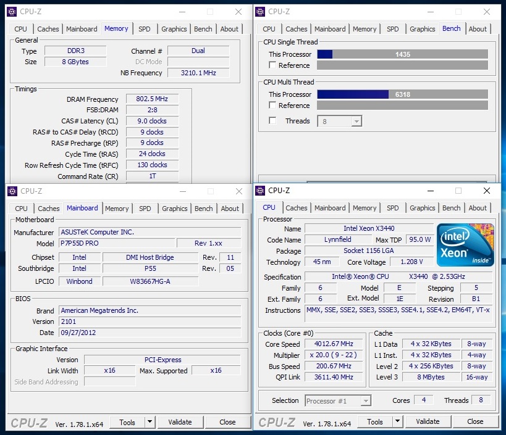Click the Bus Speed value 200.67 MHz

point(334,366)
